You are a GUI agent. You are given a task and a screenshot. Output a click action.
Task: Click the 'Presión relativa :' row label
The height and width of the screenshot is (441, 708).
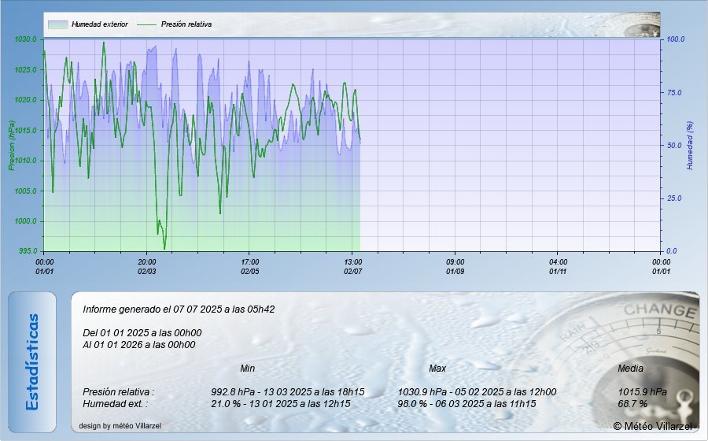click(119, 391)
